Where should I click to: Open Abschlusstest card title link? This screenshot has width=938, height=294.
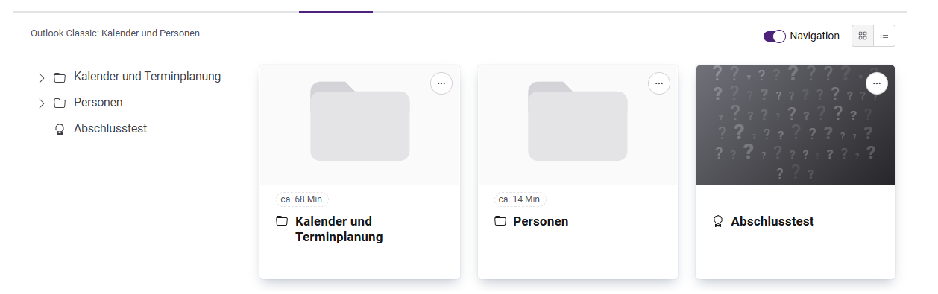click(x=772, y=222)
